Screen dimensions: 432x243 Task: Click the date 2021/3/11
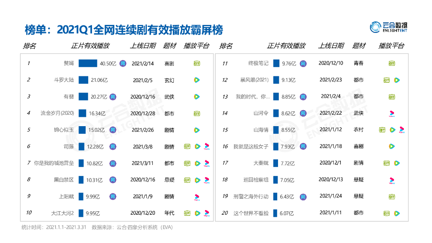tap(143, 163)
